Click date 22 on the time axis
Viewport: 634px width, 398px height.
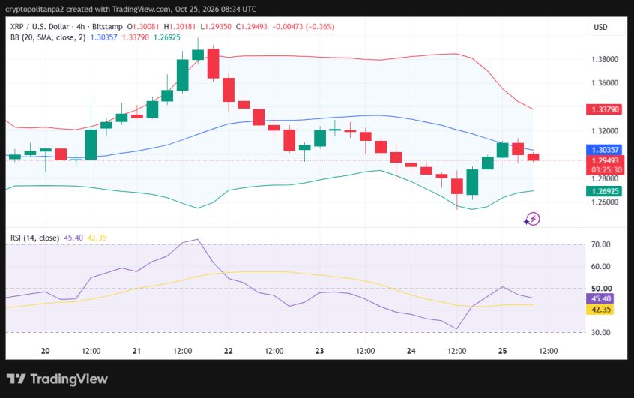[228, 351]
